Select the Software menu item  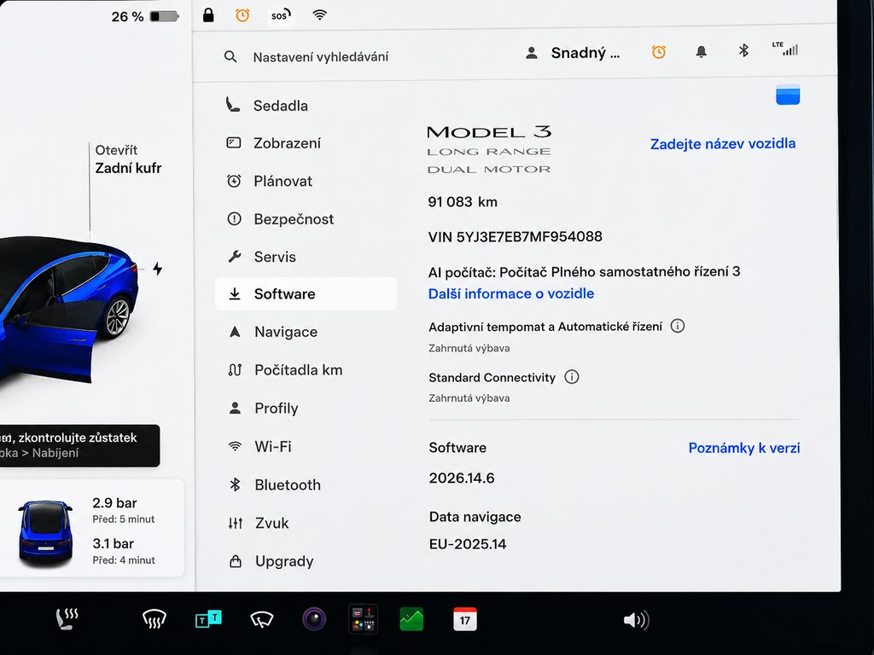(306, 293)
